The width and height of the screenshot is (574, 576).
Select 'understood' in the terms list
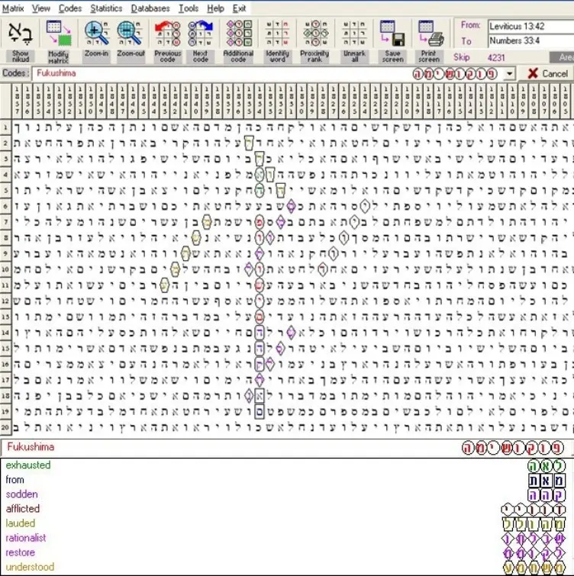coord(30,567)
